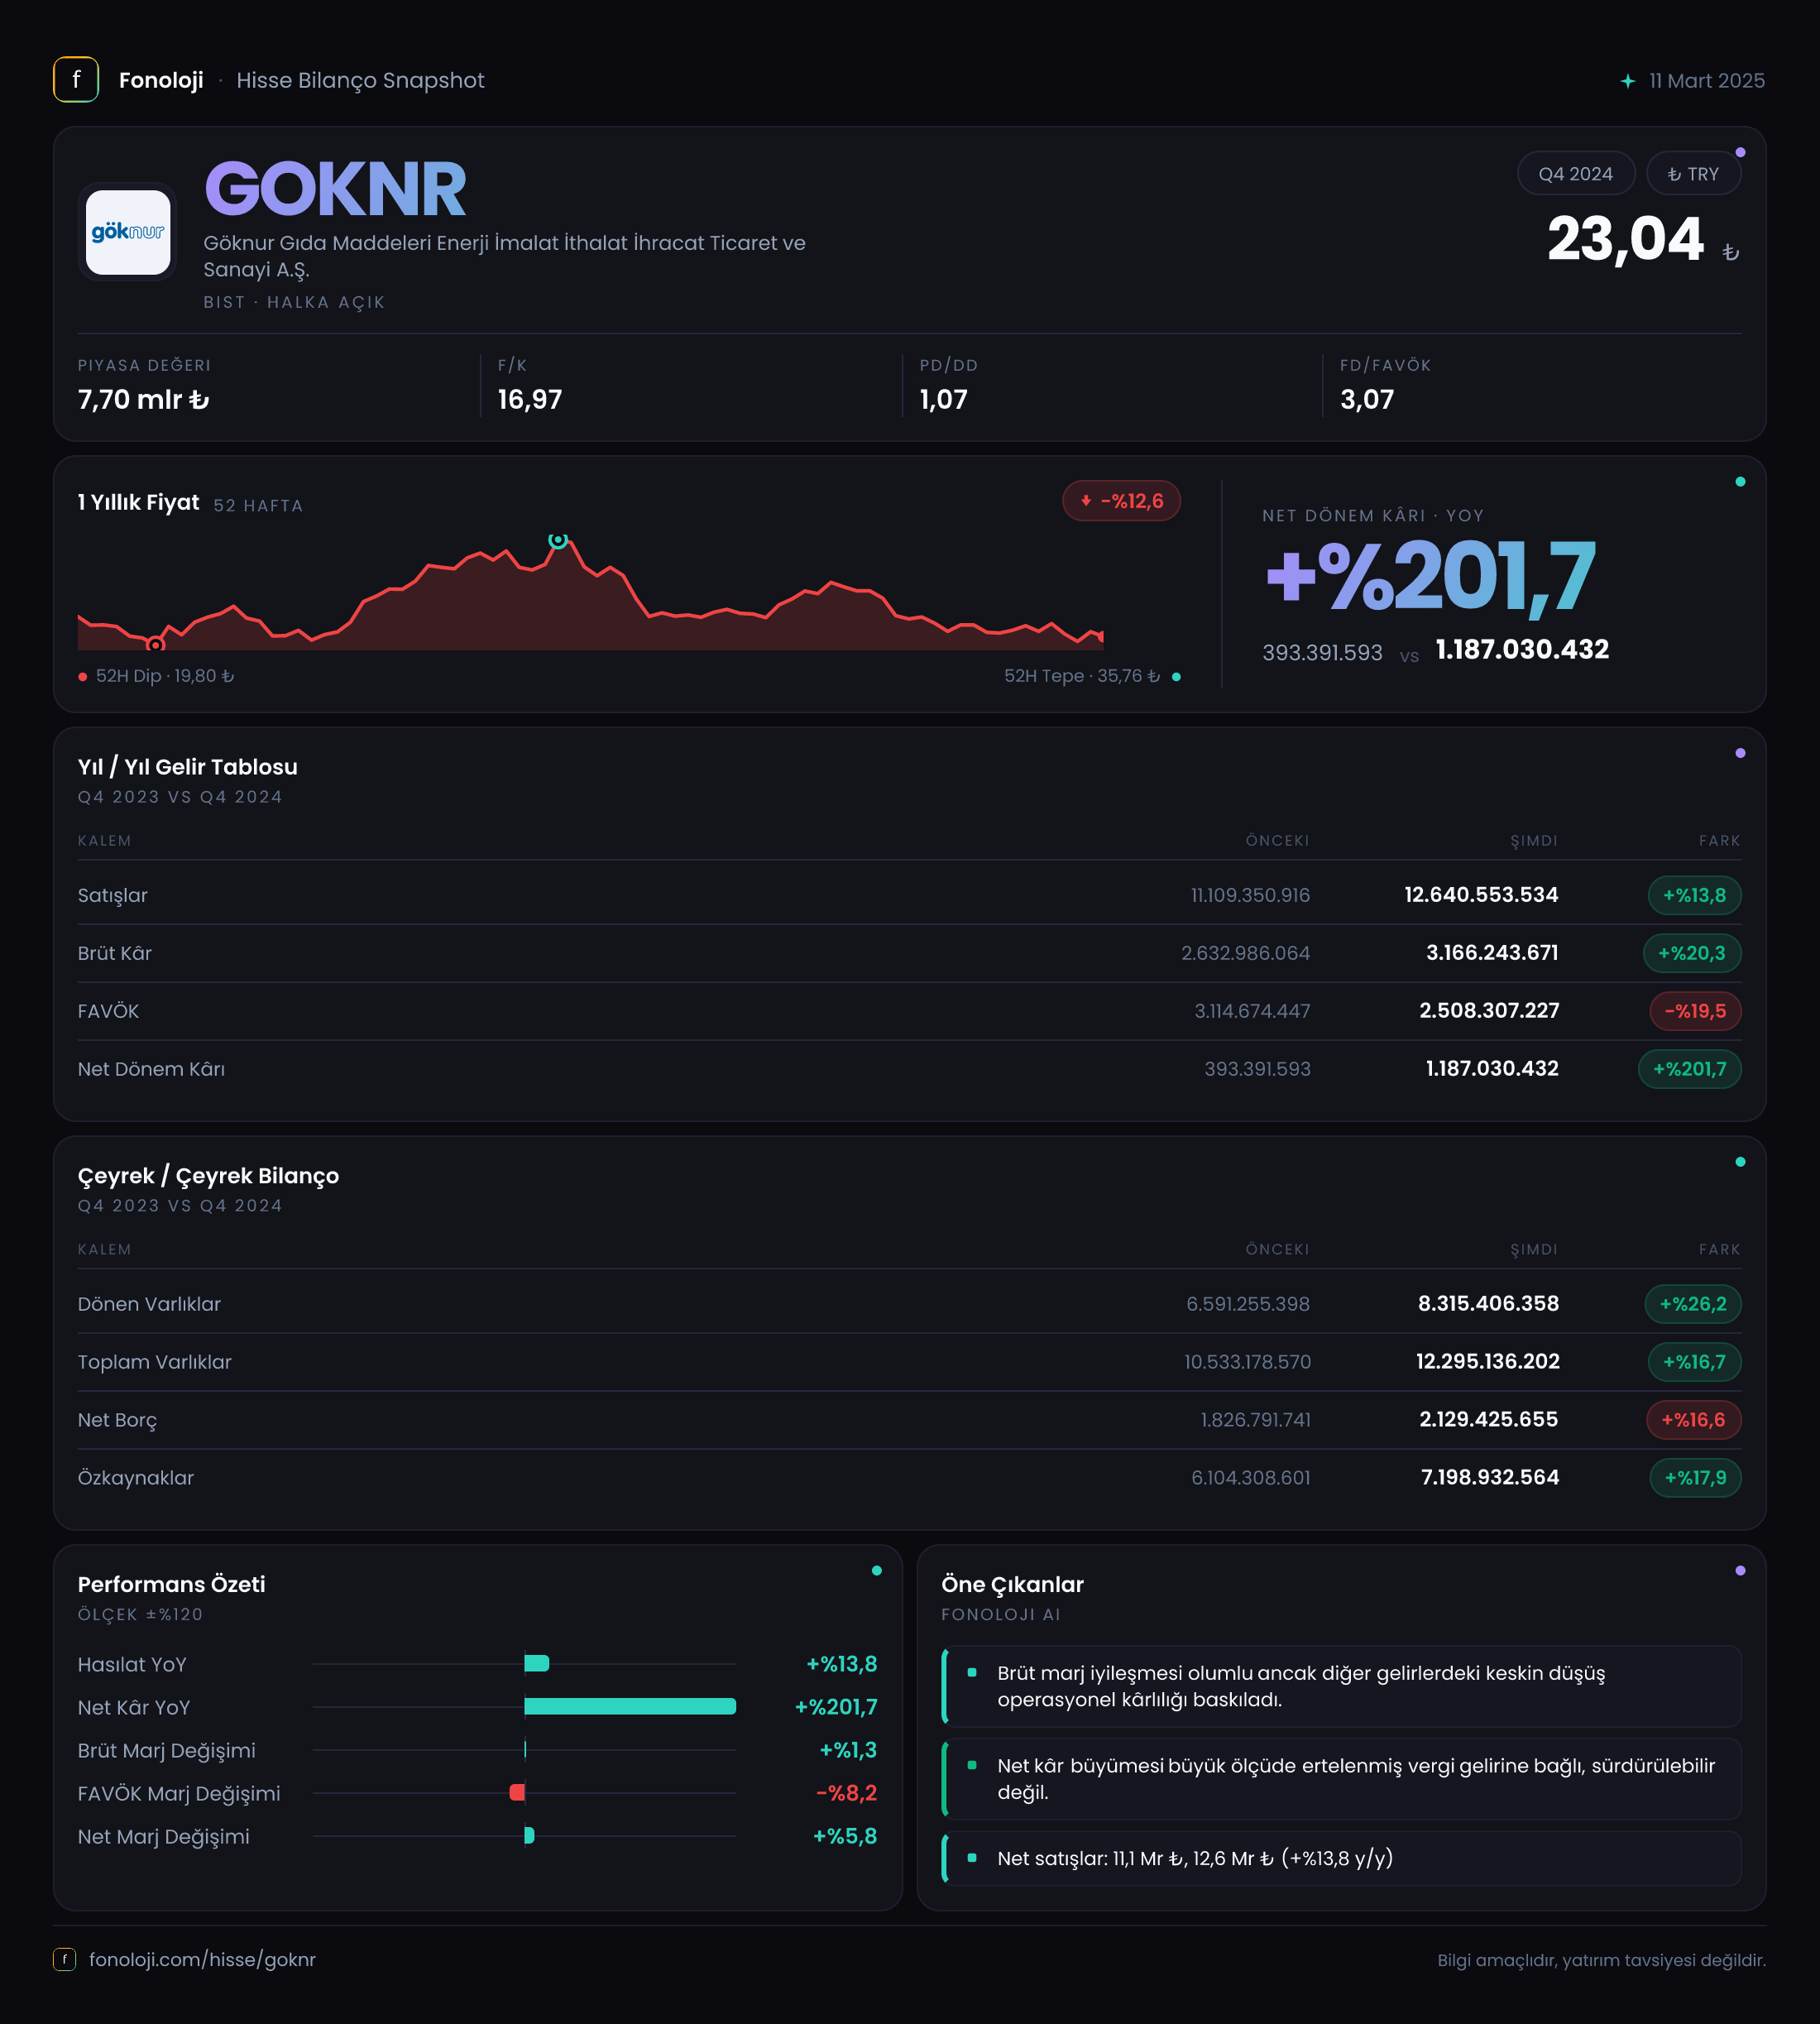The height and width of the screenshot is (2024, 1820).
Task: Click the FAVÖK current value 2.508.307.227
Action: pos(1489,1011)
